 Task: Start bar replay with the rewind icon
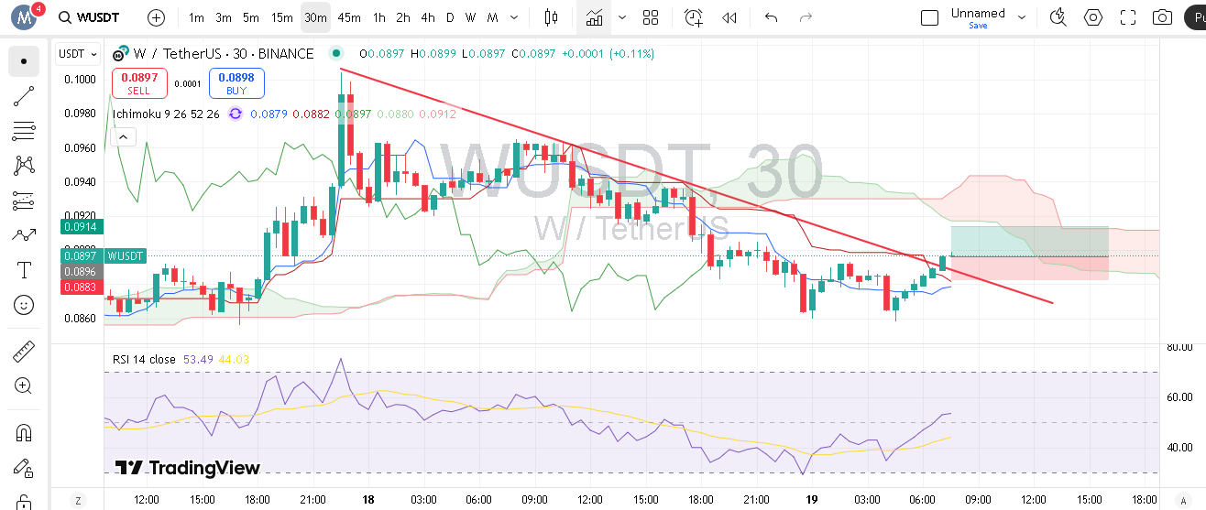click(729, 17)
